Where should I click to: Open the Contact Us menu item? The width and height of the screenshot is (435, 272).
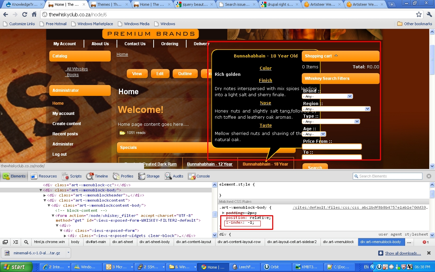pos(135,44)
